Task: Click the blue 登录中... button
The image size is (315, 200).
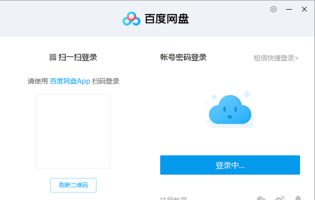Action: [230, 165]
